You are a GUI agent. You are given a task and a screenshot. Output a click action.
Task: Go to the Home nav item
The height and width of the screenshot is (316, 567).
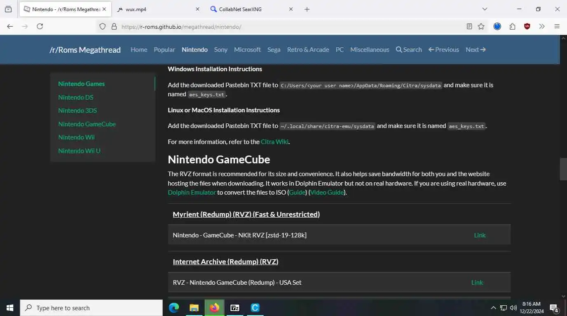click(139, 49)
